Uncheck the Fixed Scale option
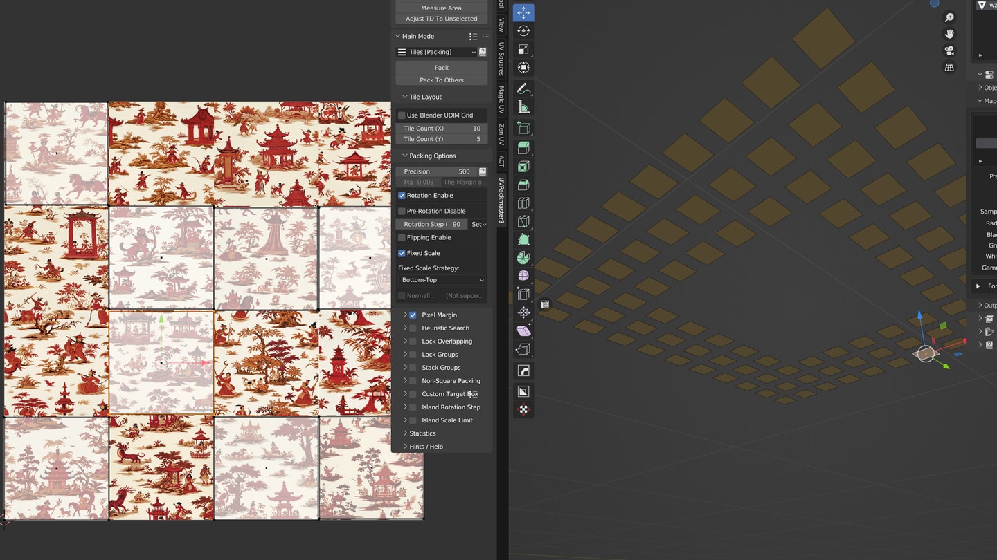 tap(402, 253)
